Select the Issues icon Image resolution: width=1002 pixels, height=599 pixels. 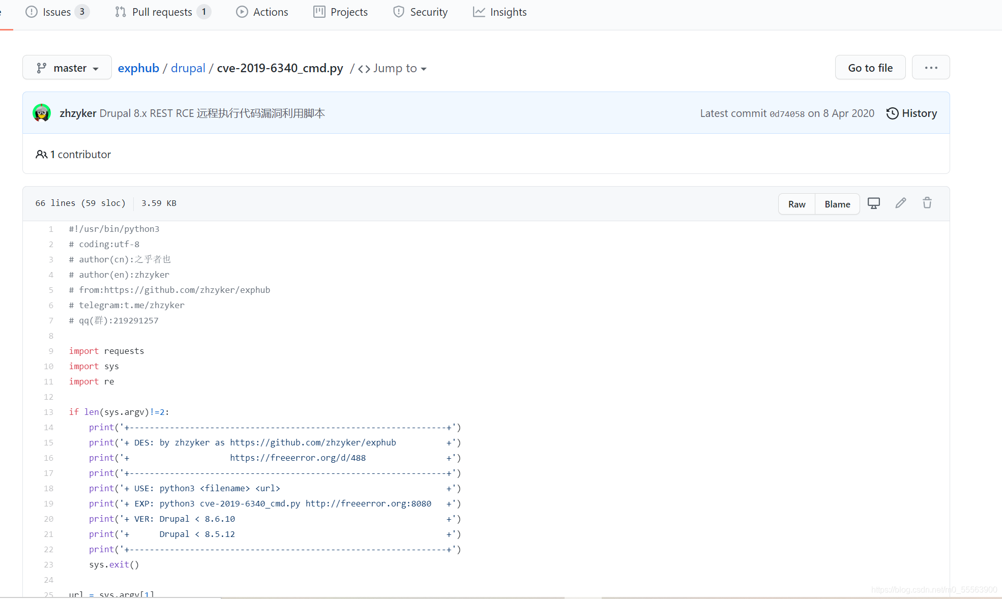click(x=32, y=12)
